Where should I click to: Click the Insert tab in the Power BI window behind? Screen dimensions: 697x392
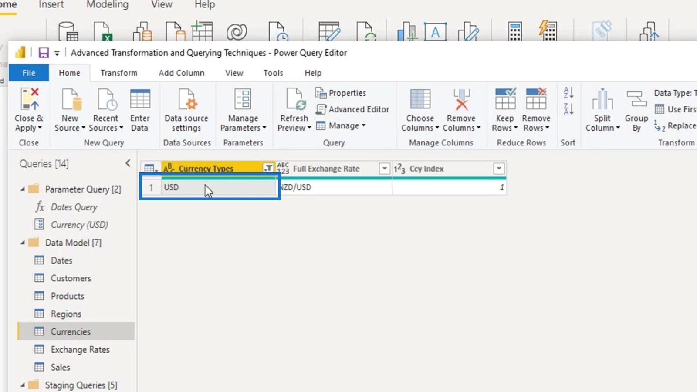click(51, 5)
